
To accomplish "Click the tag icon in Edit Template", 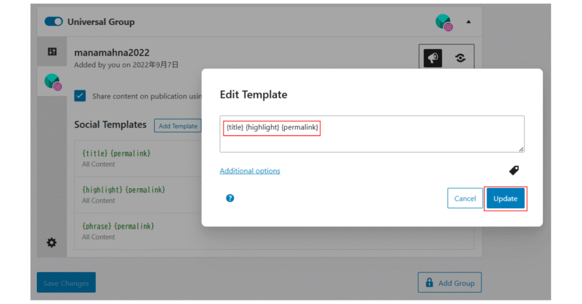I will (x=514, y=170).
